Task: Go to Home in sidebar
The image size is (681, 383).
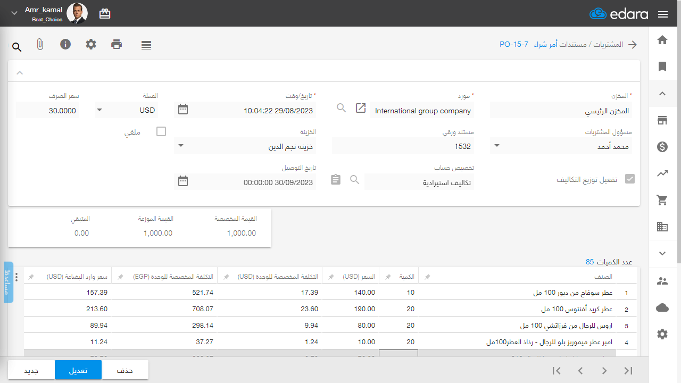Action: point(662,40)
